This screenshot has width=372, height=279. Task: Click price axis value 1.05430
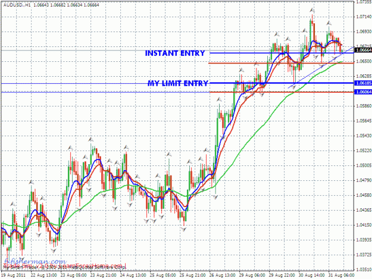click(364, 136)
